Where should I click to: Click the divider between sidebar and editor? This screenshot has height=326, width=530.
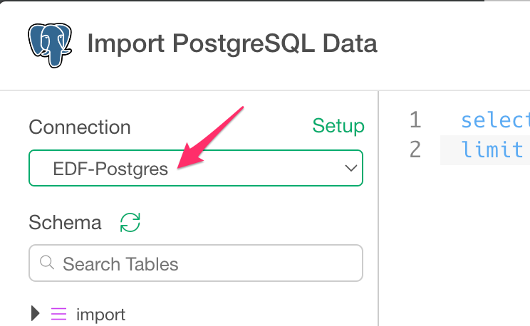click(x=378, y=208)
